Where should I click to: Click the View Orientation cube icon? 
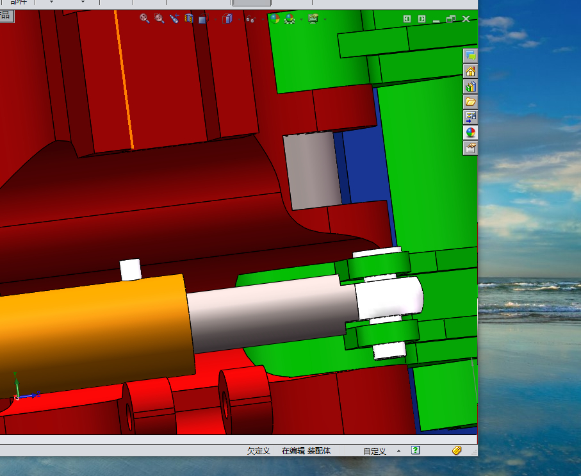[204, 19]
